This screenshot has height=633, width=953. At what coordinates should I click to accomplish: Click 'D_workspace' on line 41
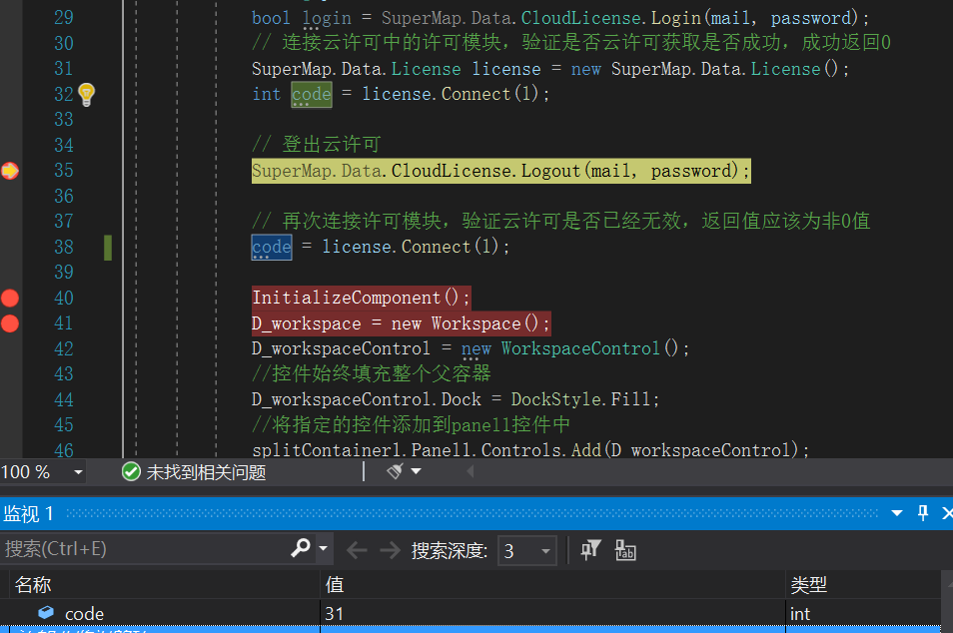coord(307,323)
